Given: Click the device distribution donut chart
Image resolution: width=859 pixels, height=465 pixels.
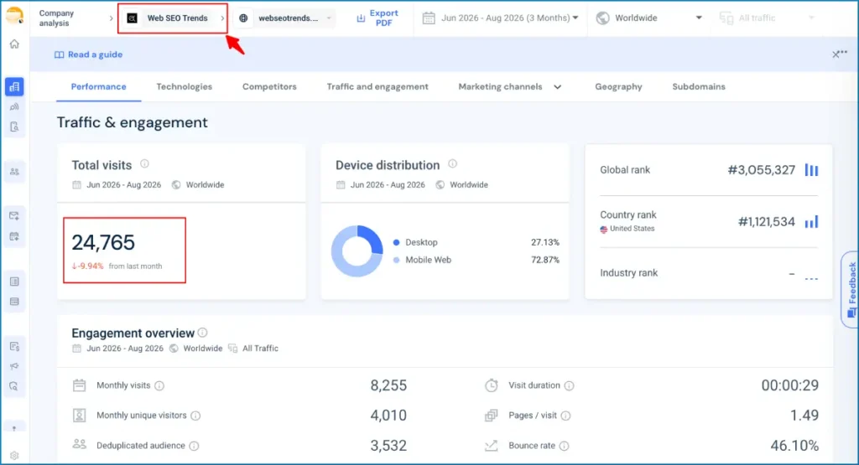Looking at the screenshot, I should [357, 251].
